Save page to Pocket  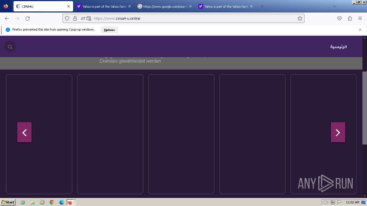click(x=339, y=18)
